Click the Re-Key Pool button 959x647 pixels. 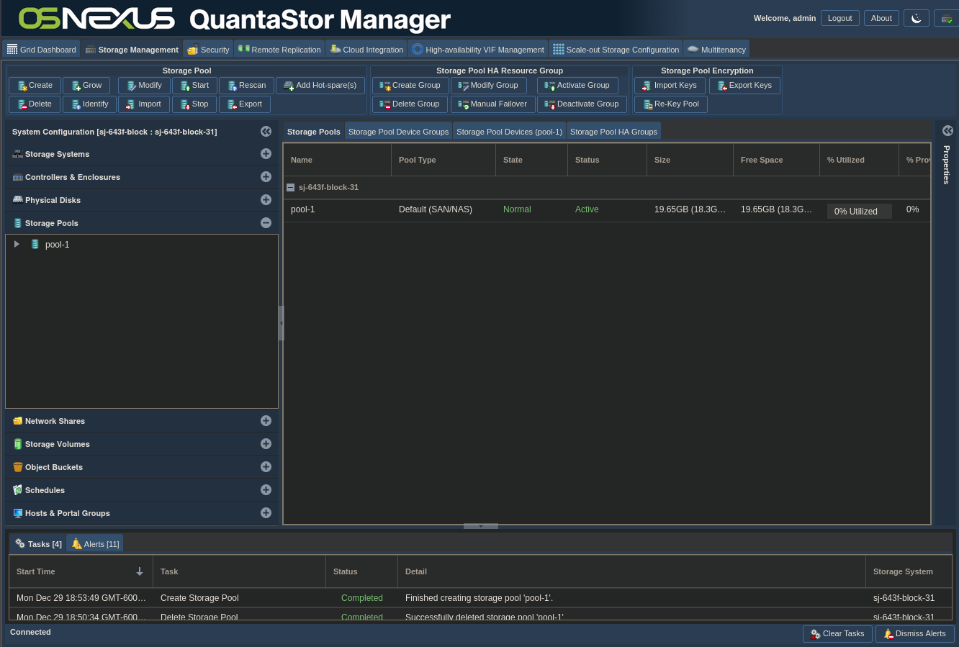pos(670,104)
